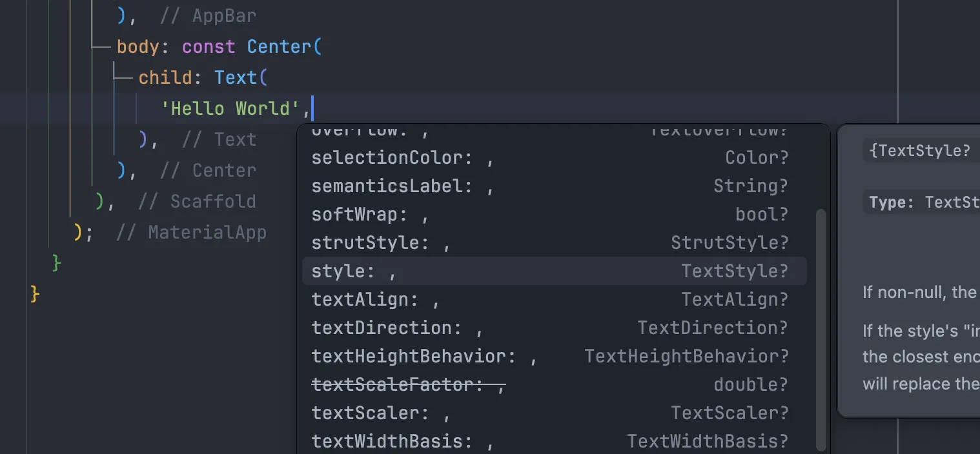Click the completion popup vertical scrollbar
Screen dimensions: 980x454
tap(821, 329)
